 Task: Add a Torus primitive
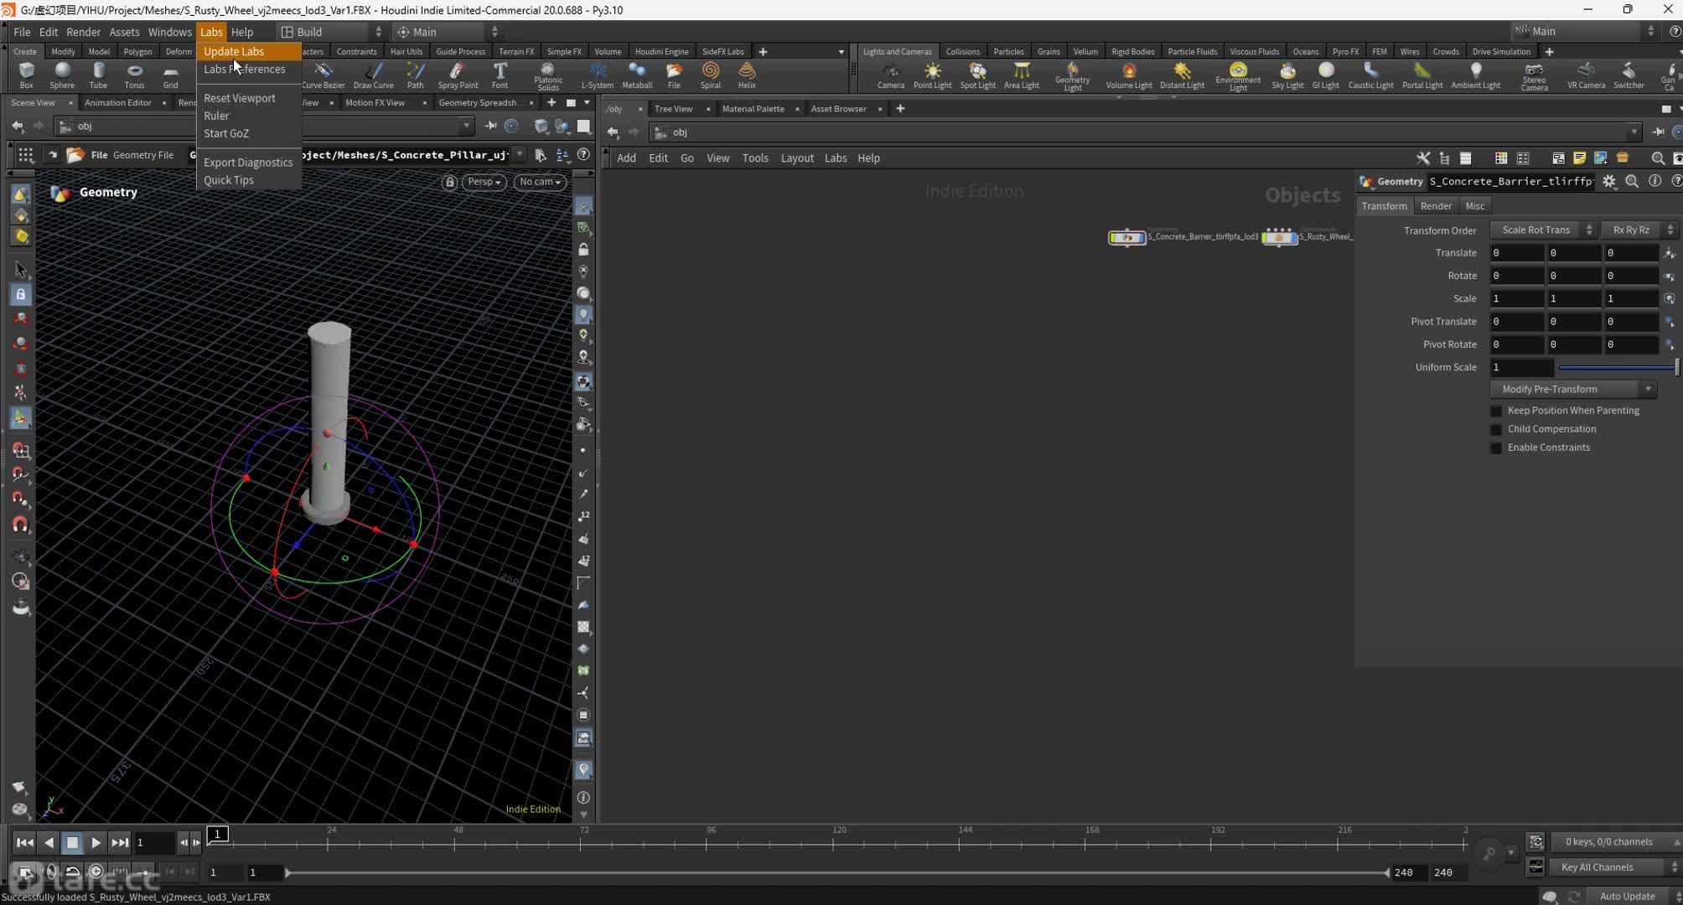click(x=134, y=75)
